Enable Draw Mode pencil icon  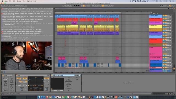coord(160,5)
